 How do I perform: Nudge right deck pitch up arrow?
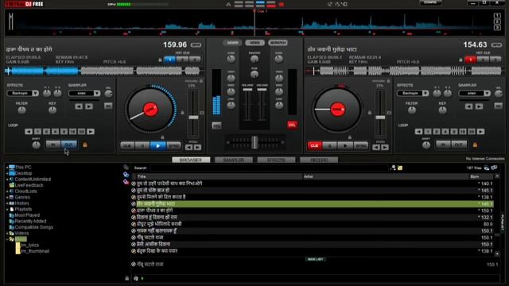click(385, 148)
